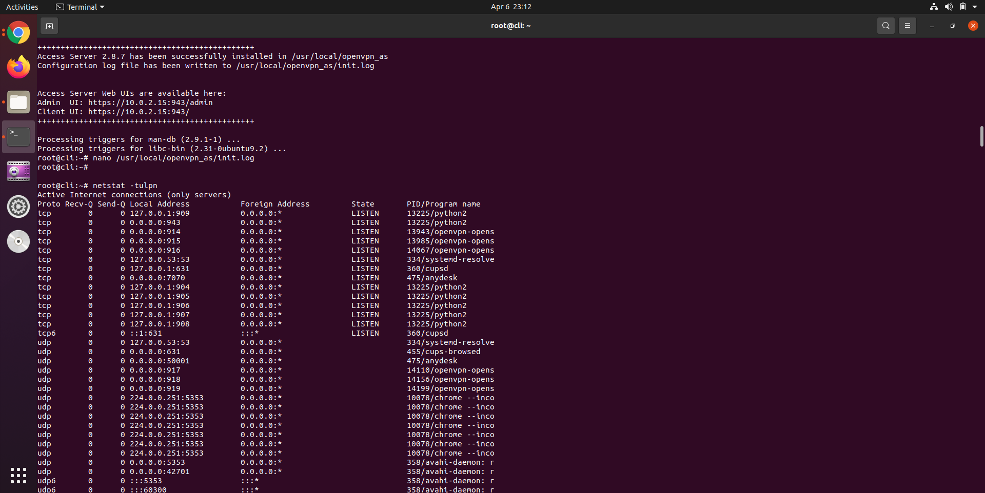Viewport: 985px width, 493px height.
Task: Click local address 0.0.0.0:943
Action: 155,222
